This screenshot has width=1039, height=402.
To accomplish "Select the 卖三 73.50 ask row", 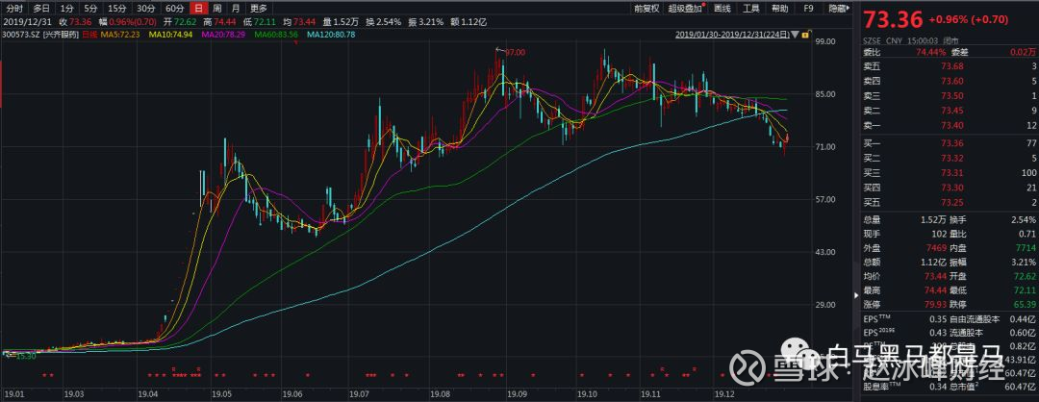I will point(950,95).
